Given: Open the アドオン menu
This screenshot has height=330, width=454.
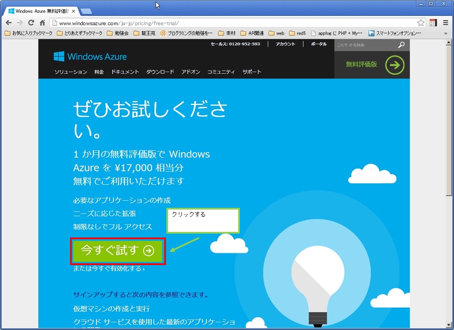Looking at the screenshot, I should click(191, 72).
